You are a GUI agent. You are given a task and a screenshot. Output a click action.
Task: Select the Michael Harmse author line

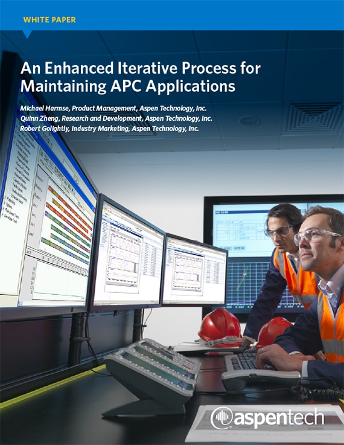113,109
